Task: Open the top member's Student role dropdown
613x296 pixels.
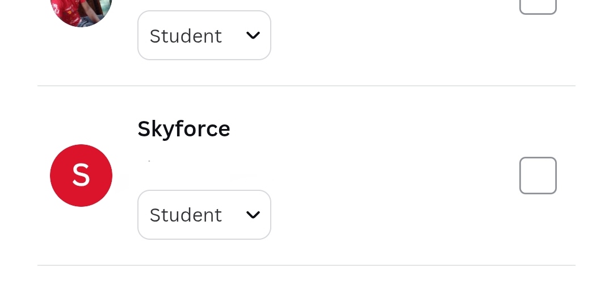Action: point(204,35)
